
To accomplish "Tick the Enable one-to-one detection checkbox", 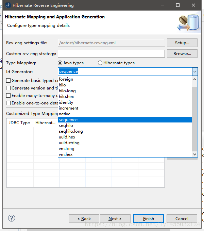I will pyautogui.click(x=8, y=103).
